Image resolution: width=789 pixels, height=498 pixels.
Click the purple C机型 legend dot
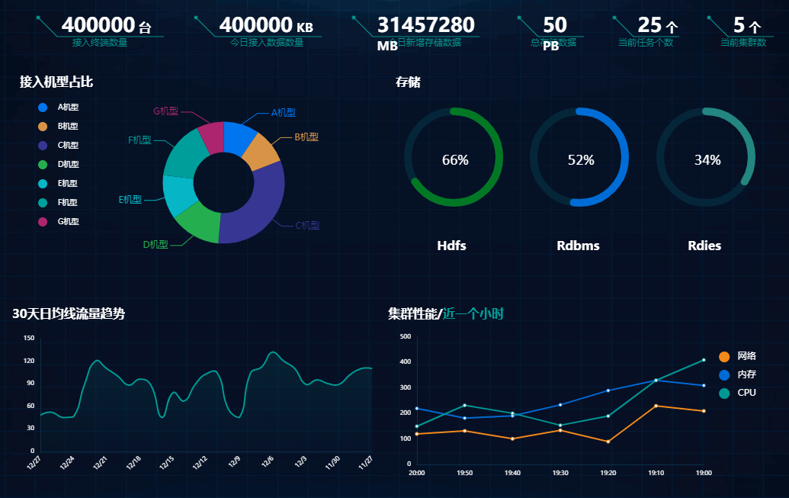43,145
